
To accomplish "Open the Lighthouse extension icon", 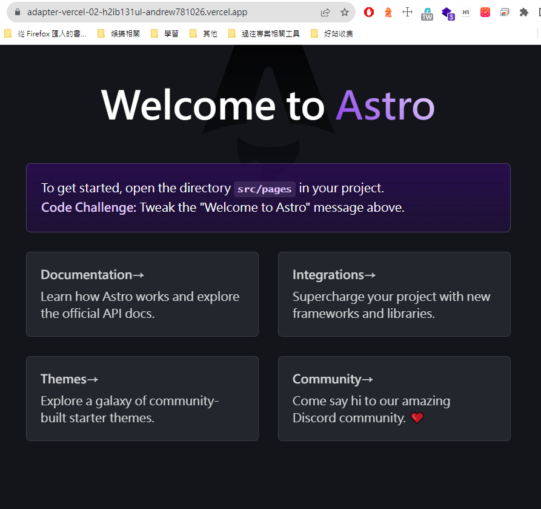I will [x=388, y=13].
